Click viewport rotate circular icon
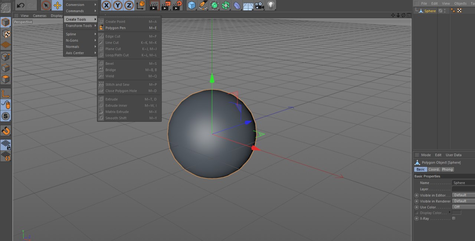Viewport: 475px width, 241px height. click(x=403, y=15)
